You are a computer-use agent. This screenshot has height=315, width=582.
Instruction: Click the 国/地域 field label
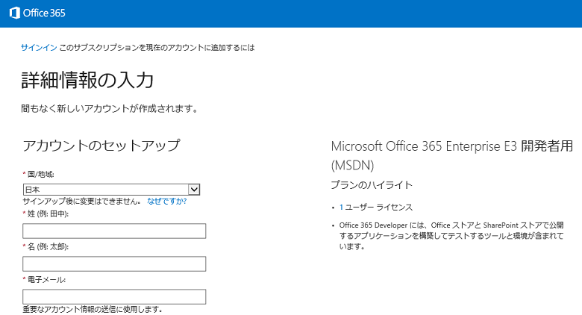pyautogui.click(x=40, y=174)
